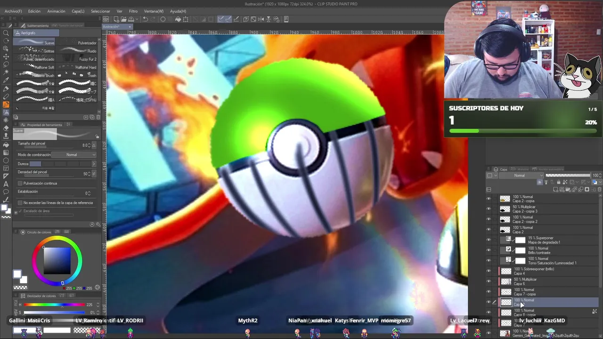
Task: Hide the Capa 2 - copia 3 layer
Action: tap(489, 209)
